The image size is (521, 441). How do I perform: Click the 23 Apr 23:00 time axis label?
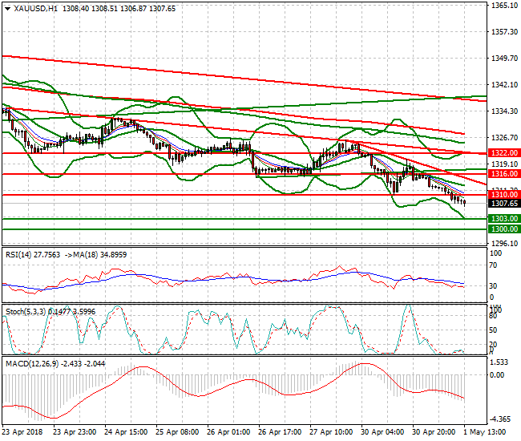pos(75,432)
